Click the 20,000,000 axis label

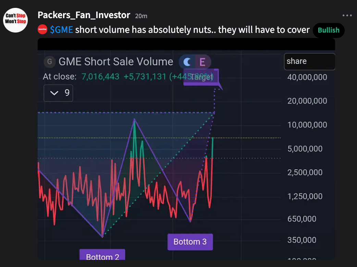click(307, 101)
